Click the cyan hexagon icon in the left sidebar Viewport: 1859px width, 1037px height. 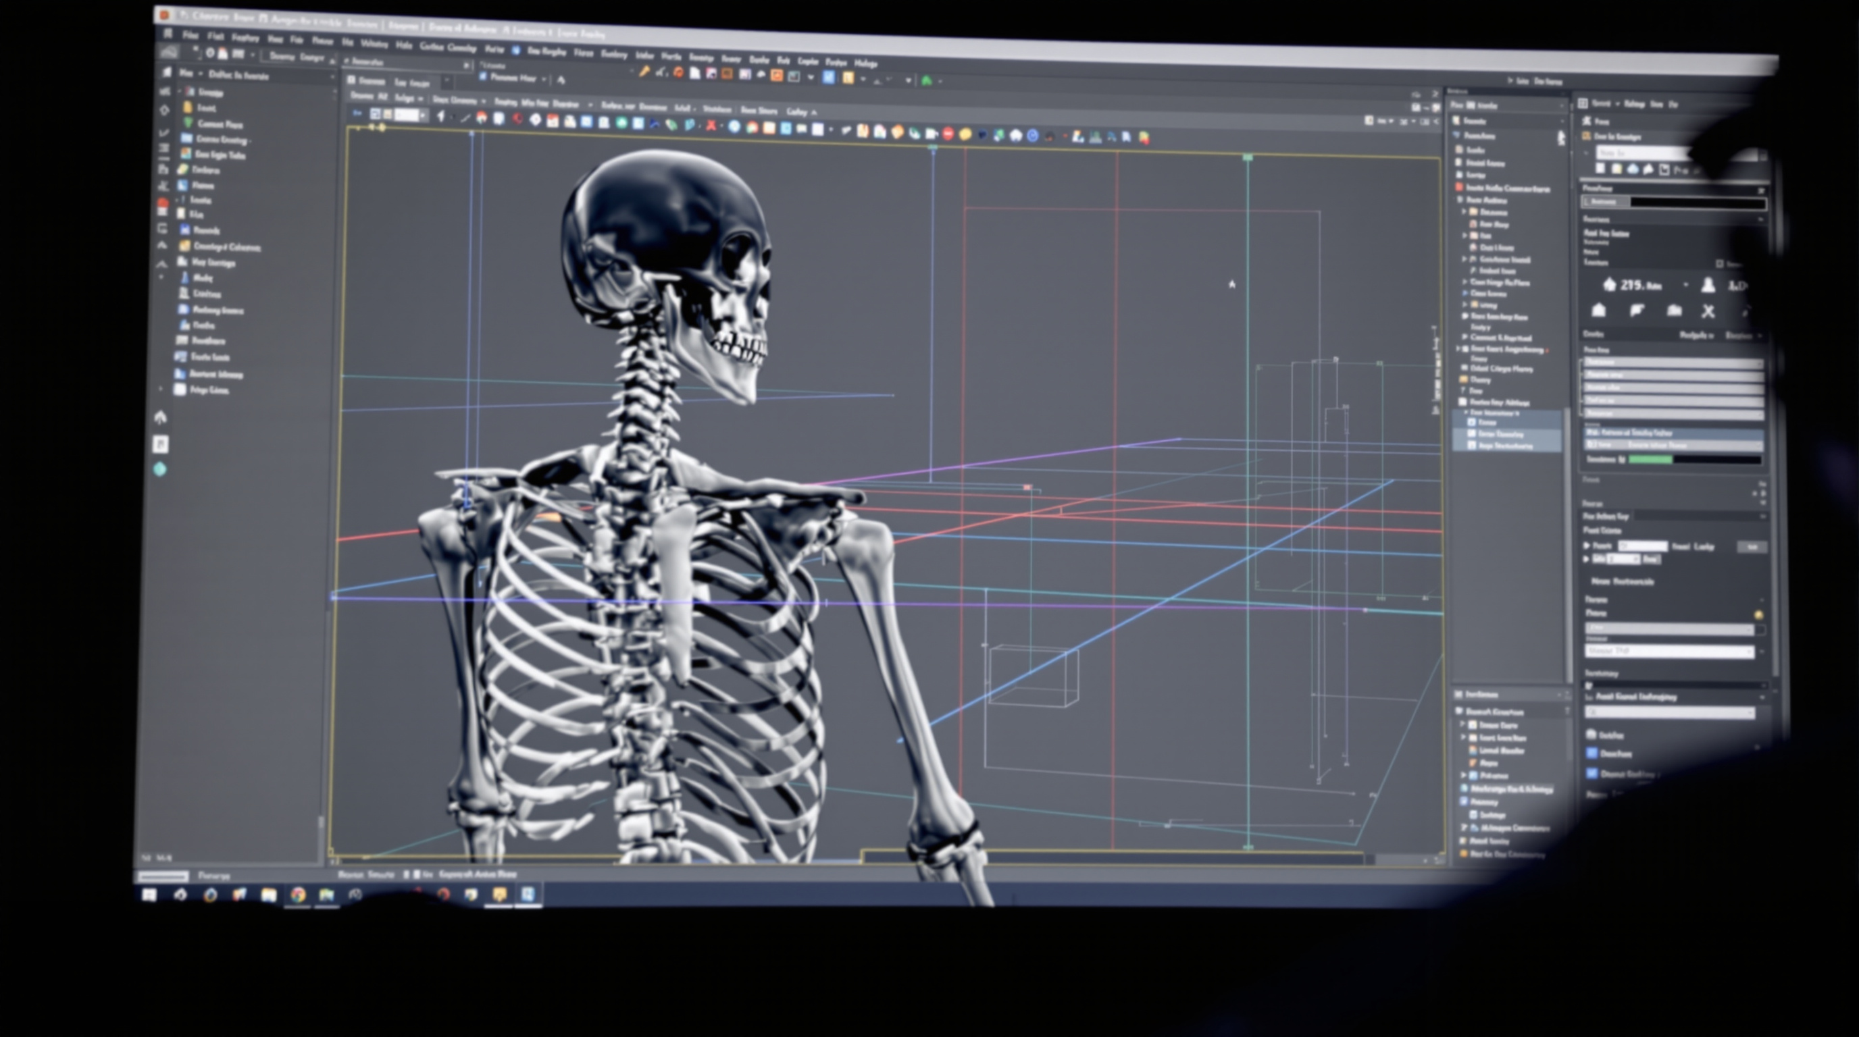click(x=160, y=469)
